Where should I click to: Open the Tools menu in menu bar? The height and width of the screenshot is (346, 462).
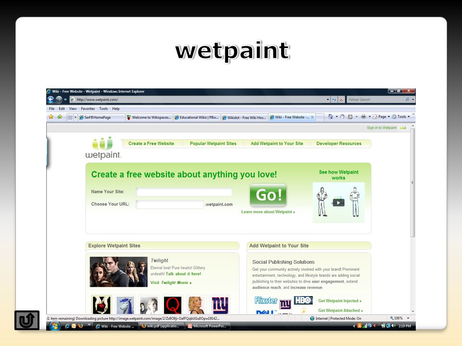[103, 109]
